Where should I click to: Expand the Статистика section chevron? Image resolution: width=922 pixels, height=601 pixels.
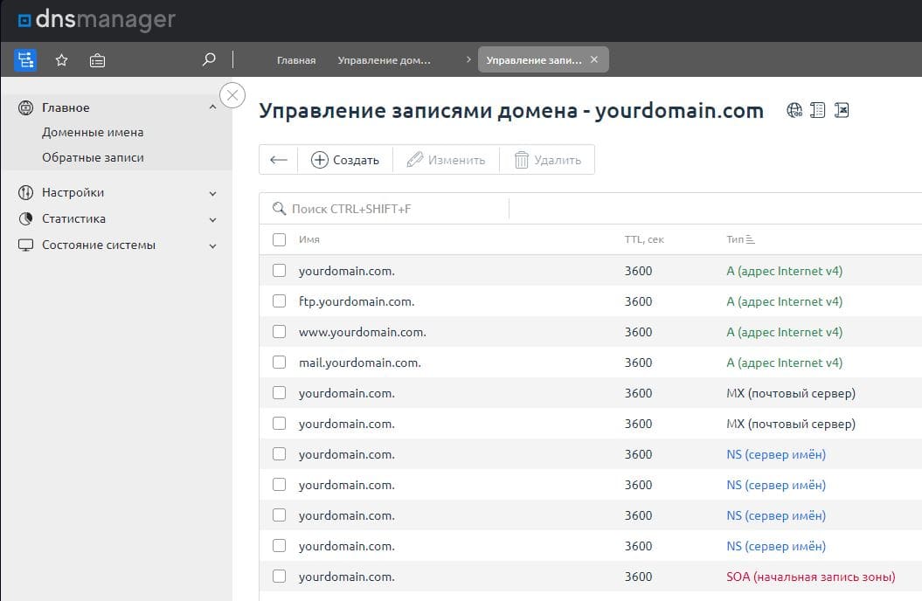coord(213,220)
